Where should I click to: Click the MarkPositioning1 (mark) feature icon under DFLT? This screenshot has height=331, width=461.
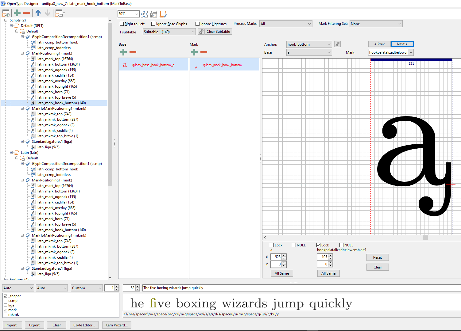pyautogui.click(x=28, y=53)
